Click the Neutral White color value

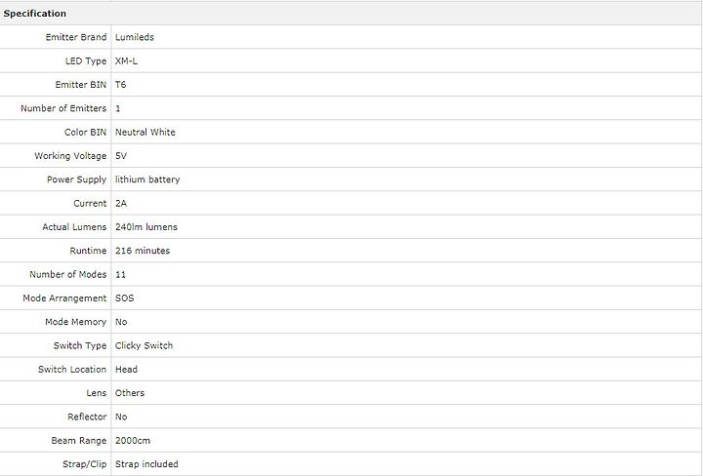(x=145, y=132)
